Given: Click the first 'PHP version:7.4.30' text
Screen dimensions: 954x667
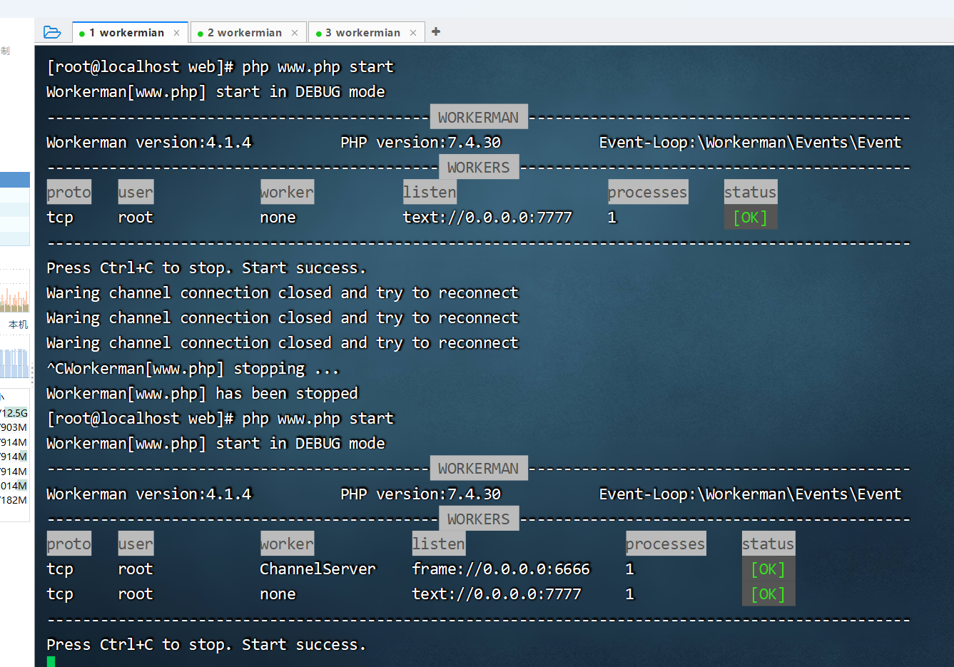Looking at the screenshot, I should pos(421,143).
